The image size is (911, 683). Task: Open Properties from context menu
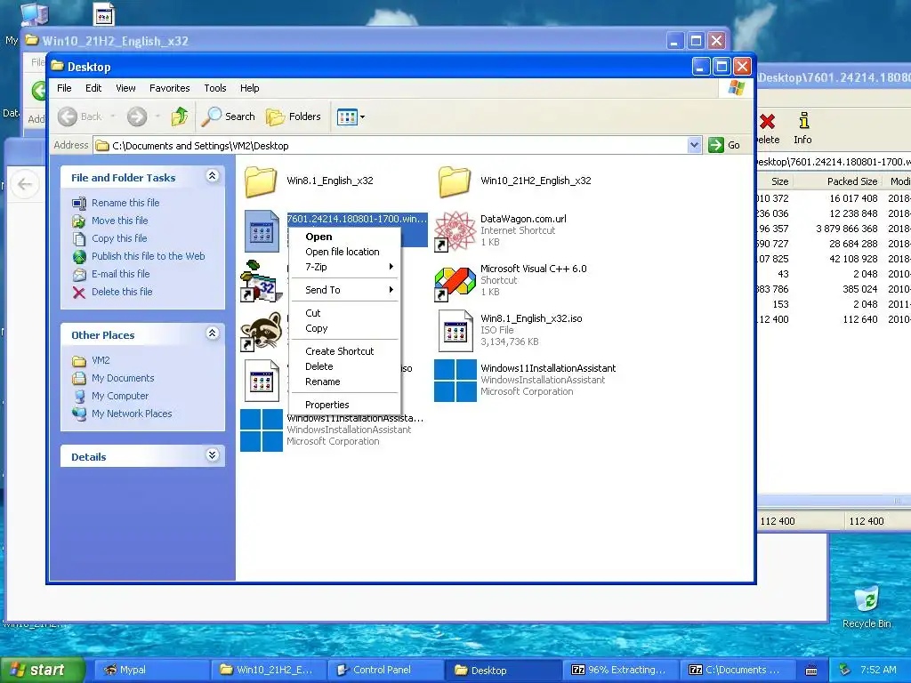tap(344, 405)
